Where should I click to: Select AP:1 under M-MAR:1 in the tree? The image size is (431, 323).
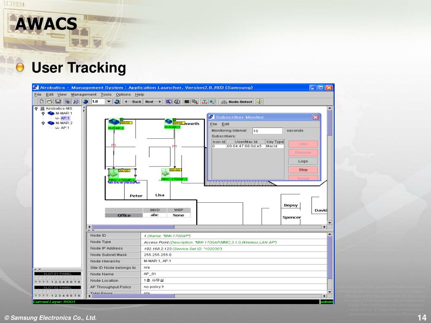click(x=65, y=118)
